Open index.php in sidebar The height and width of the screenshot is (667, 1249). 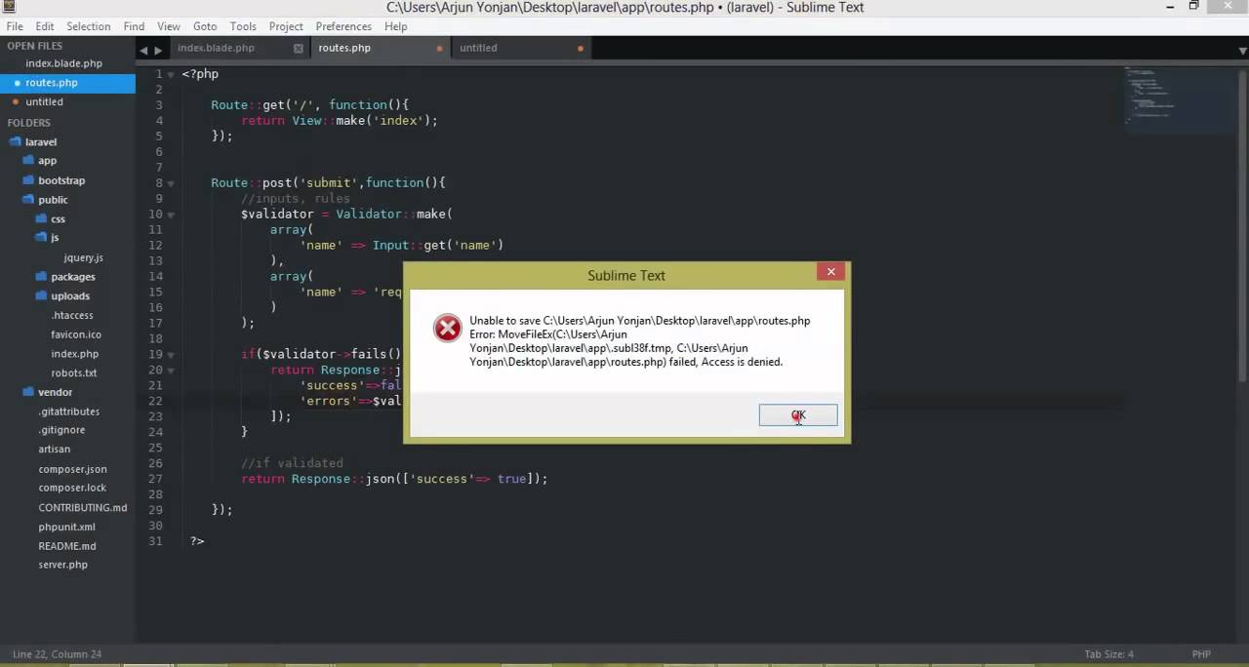tap(75, 354)
